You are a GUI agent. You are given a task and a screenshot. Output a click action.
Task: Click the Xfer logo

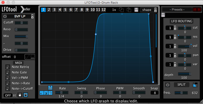click(x=26, y=9)
